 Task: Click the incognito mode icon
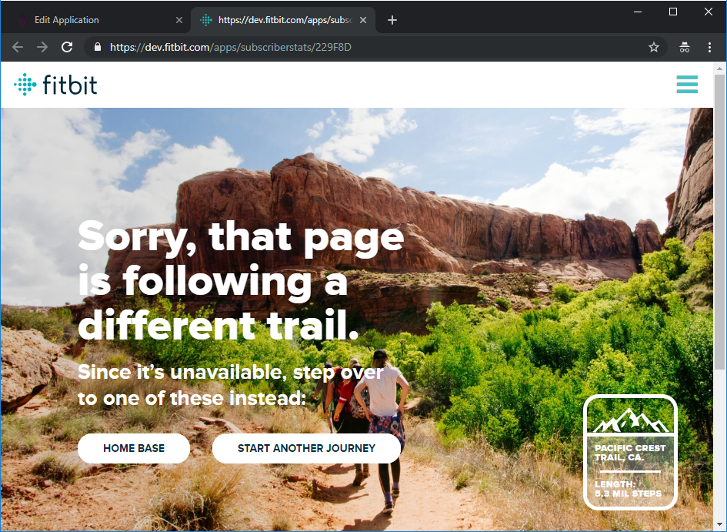click(x=684, y=47)
